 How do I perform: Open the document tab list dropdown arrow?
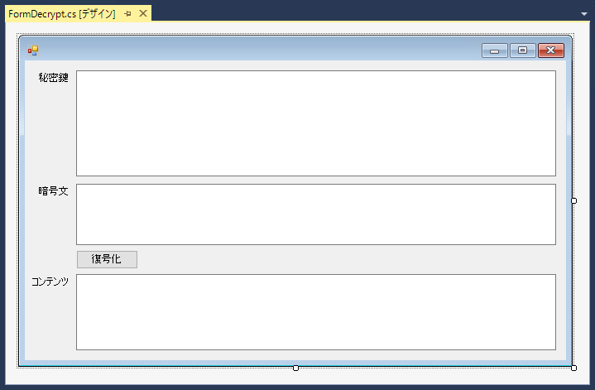[584, 14]
